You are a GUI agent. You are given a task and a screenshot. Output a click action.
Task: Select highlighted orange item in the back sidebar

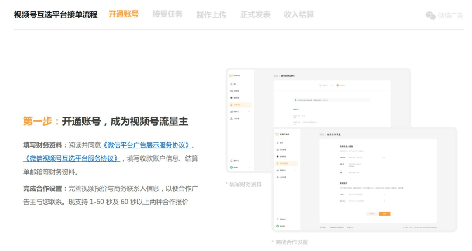point(239,105)
